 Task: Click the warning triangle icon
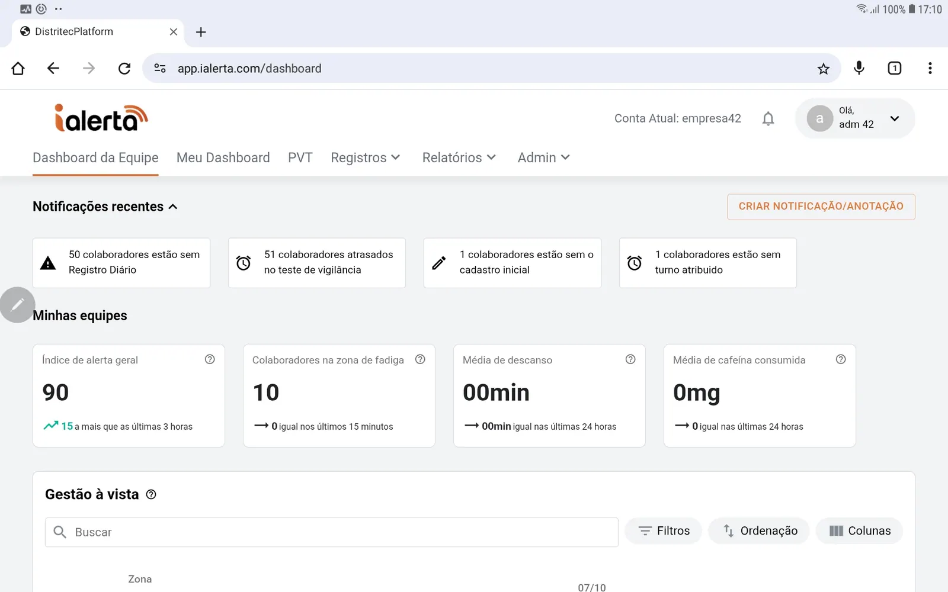[x=48, y=263]
